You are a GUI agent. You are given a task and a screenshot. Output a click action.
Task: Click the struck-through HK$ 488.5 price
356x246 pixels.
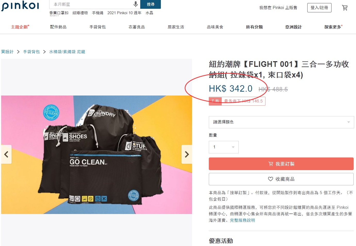point(273,89)
